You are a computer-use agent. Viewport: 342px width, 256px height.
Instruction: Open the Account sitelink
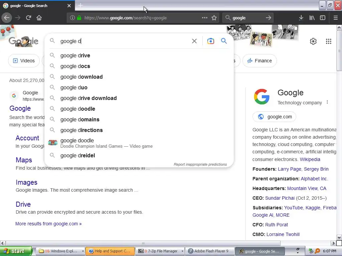[x=27, y=138]
